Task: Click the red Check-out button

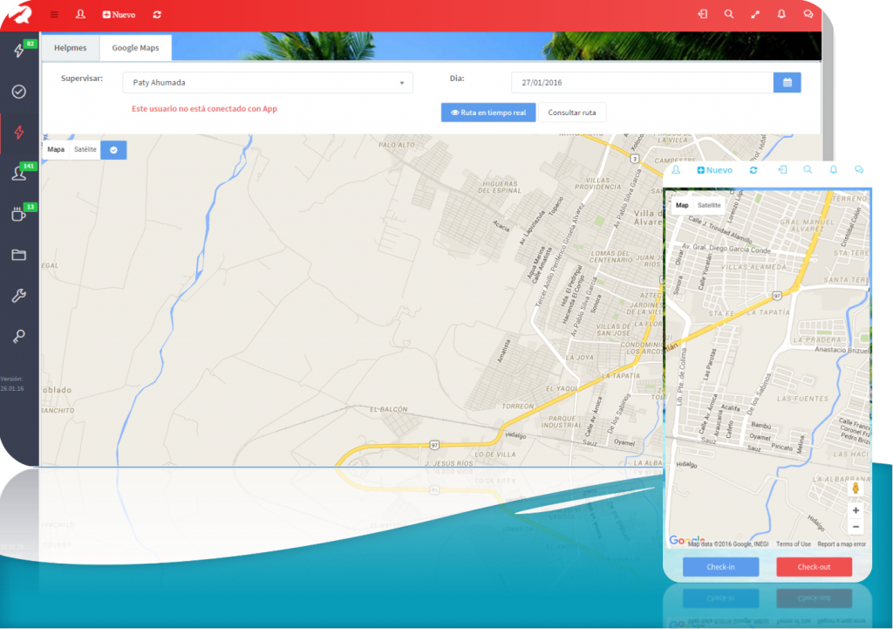Action: click(x=814, y=567)
